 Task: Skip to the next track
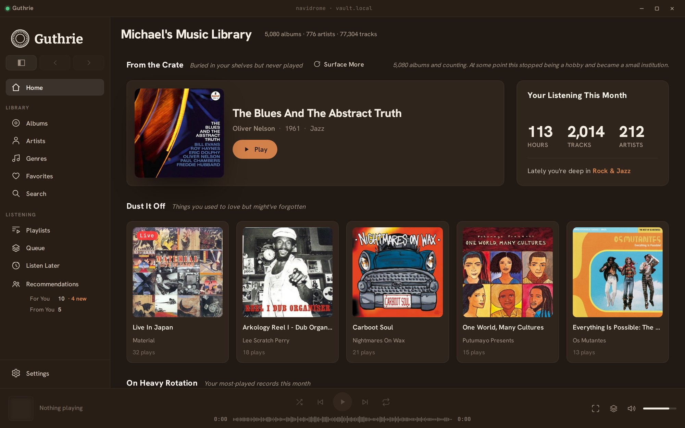pos(365,402)
